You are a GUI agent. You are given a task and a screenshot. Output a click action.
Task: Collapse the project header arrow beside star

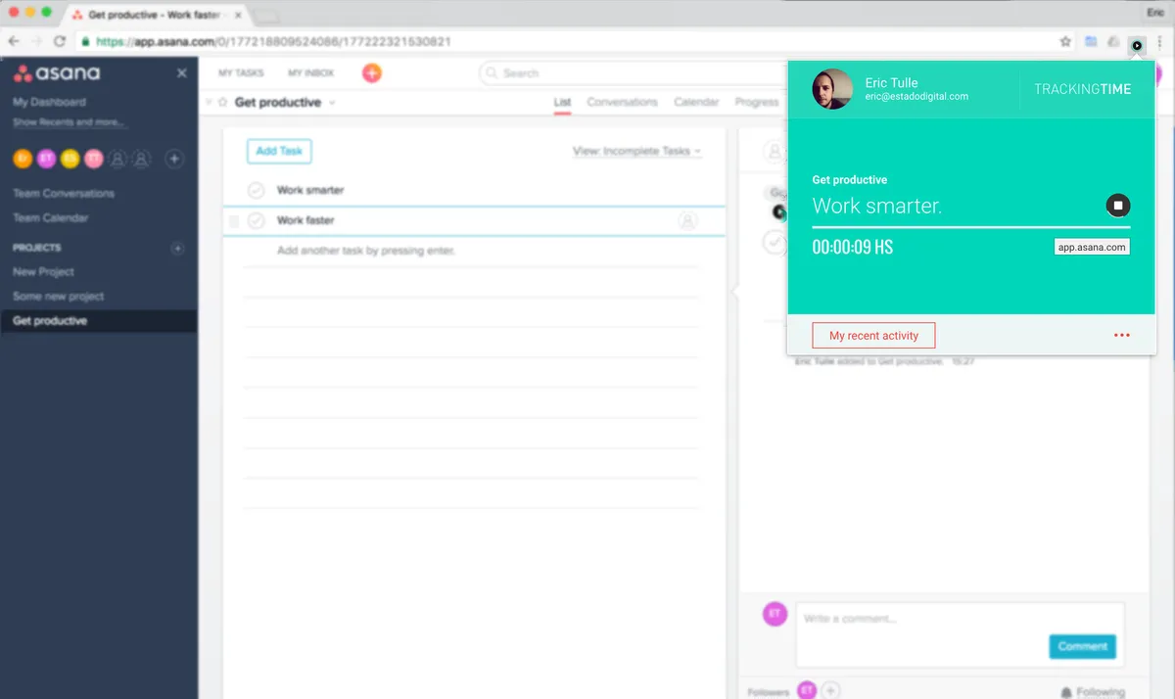[208, 102]
